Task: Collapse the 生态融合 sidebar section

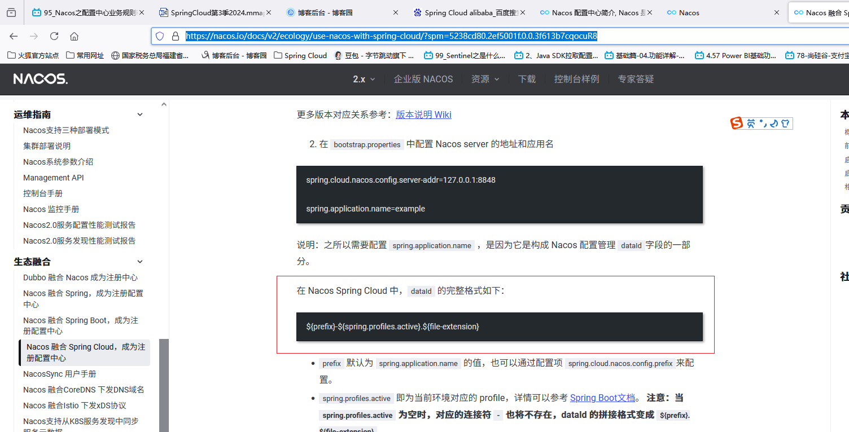Action: pyautogui.click(x=140, y=262)
